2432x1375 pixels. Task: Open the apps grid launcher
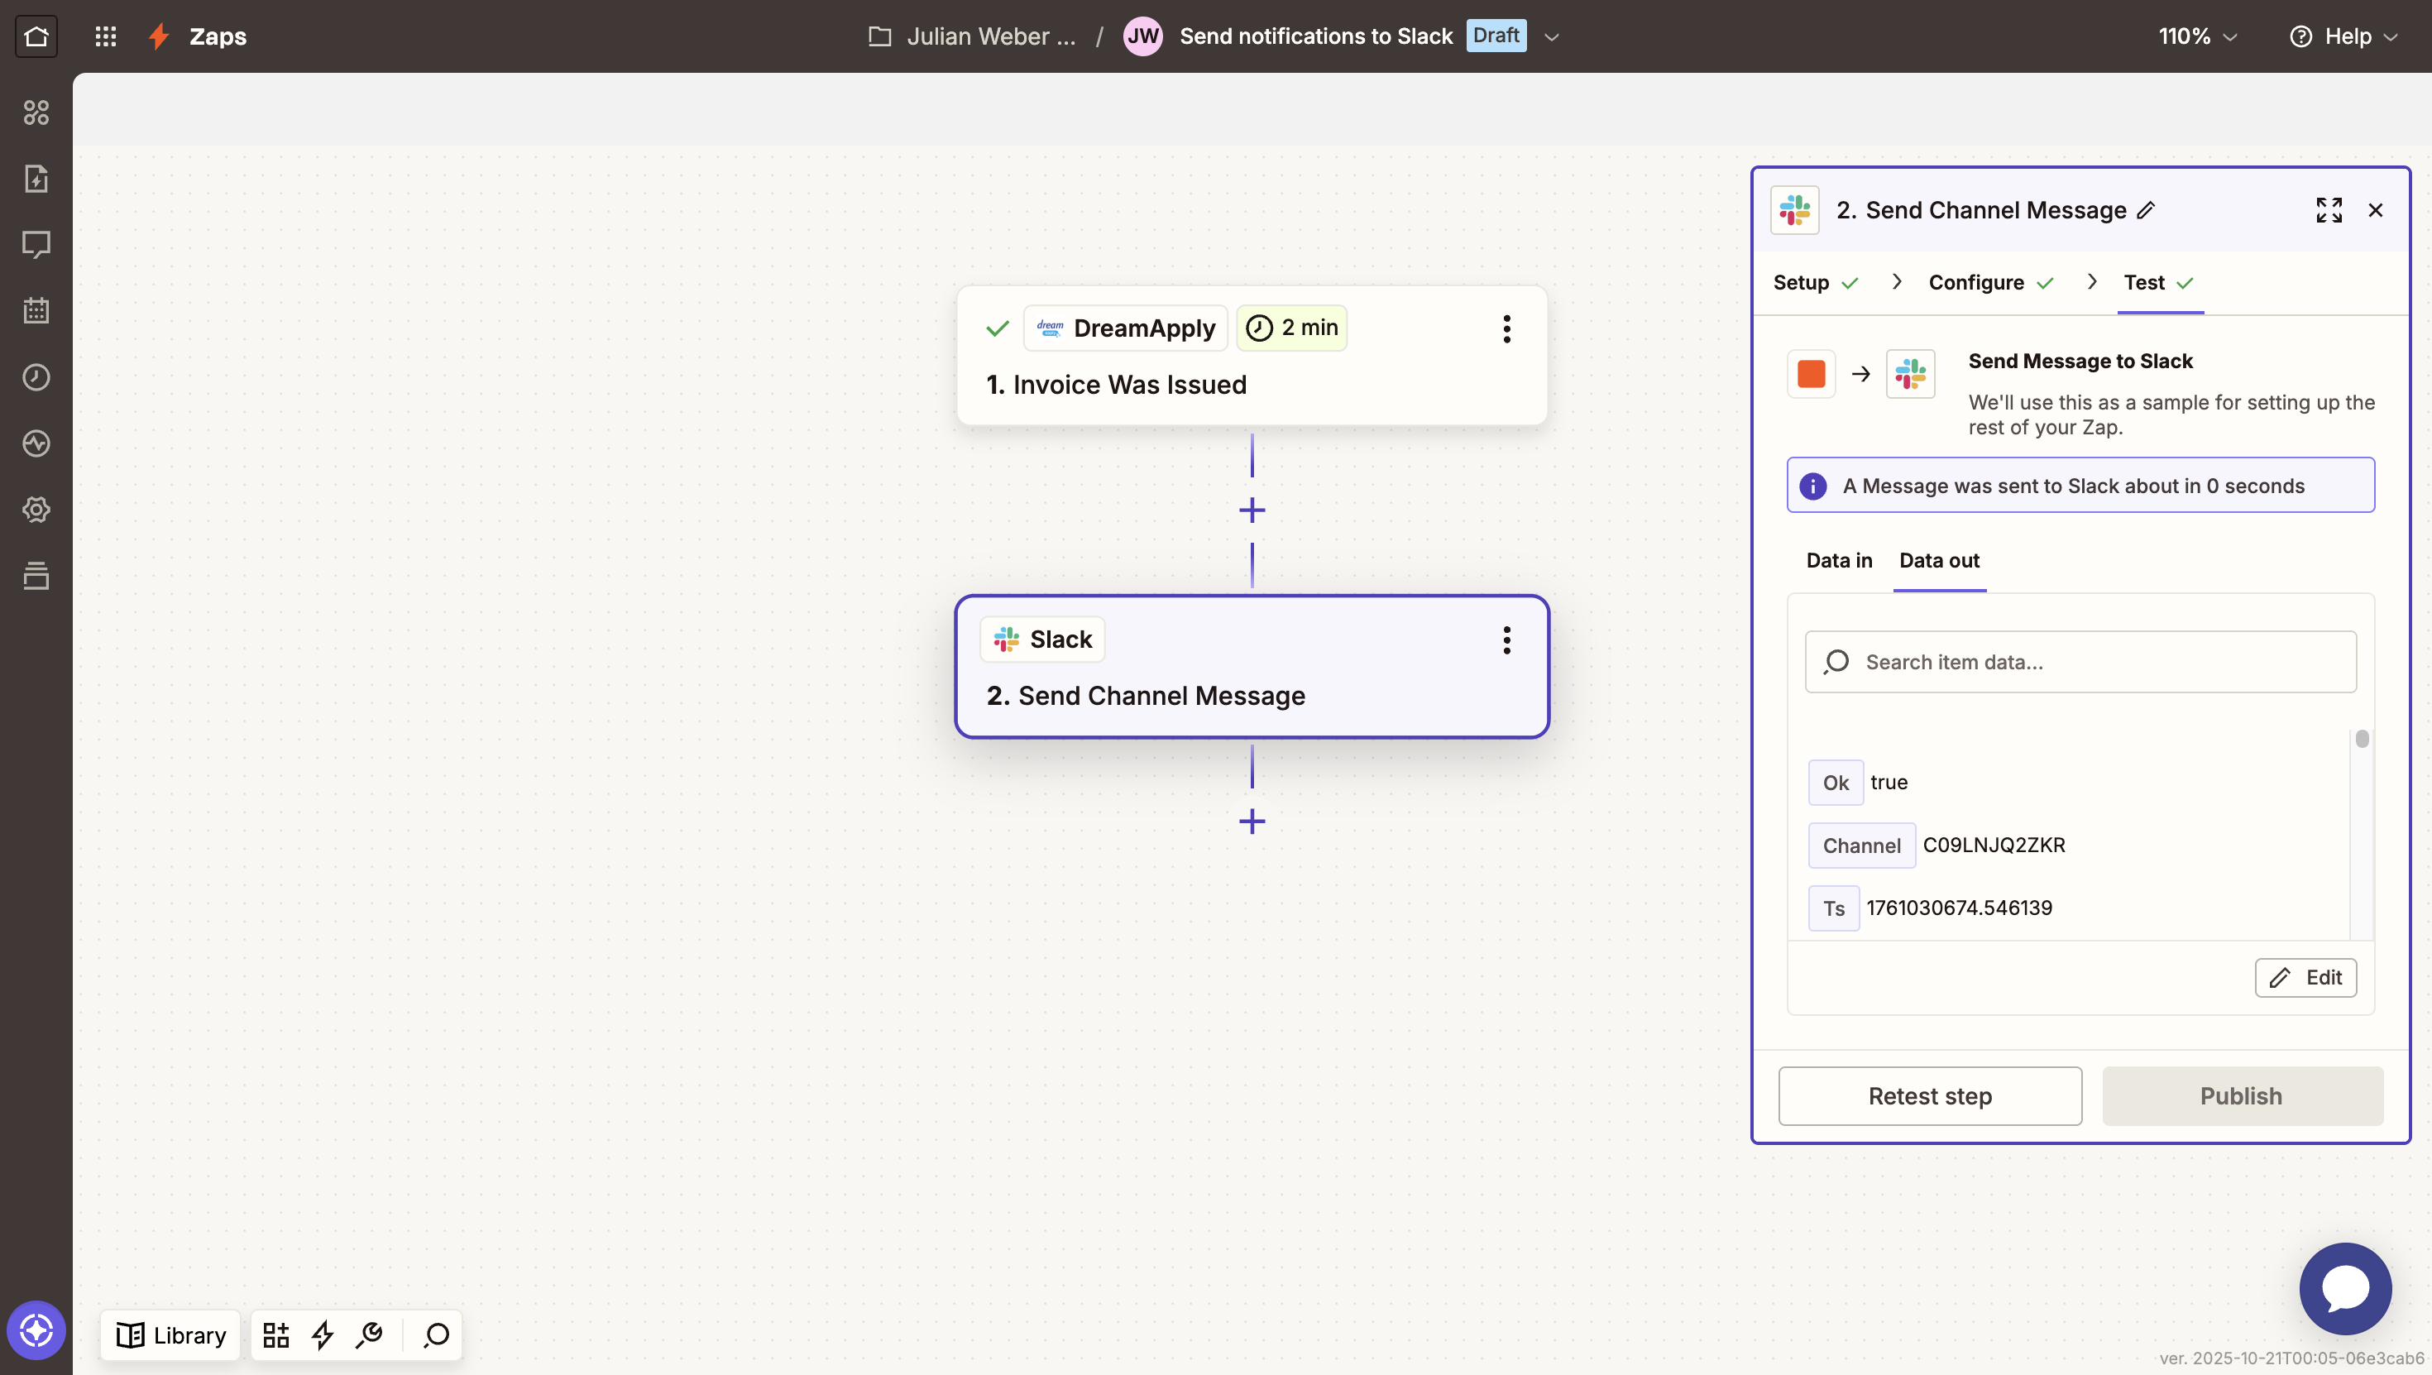tap(106, 36)
